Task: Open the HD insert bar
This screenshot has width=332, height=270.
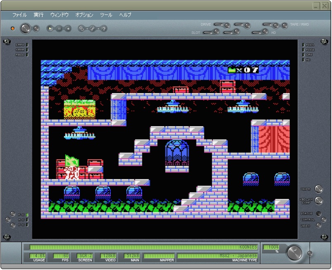Action: [256, 33]
